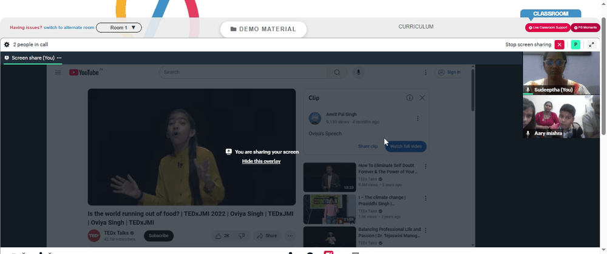
Task: Click Aary mishra microphone icon
Action: click(527, 133)
